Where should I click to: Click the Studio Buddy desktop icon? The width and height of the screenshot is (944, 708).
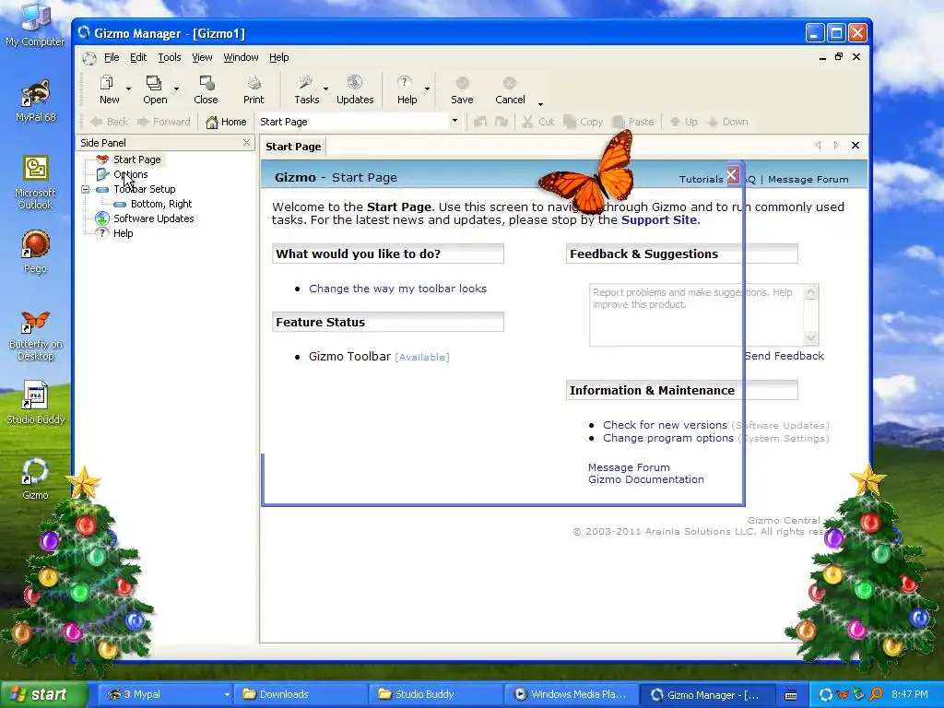click(x=35, y=403)
